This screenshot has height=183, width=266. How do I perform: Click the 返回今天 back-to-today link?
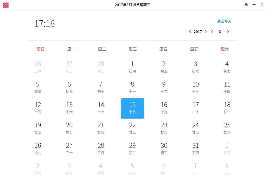224,21
